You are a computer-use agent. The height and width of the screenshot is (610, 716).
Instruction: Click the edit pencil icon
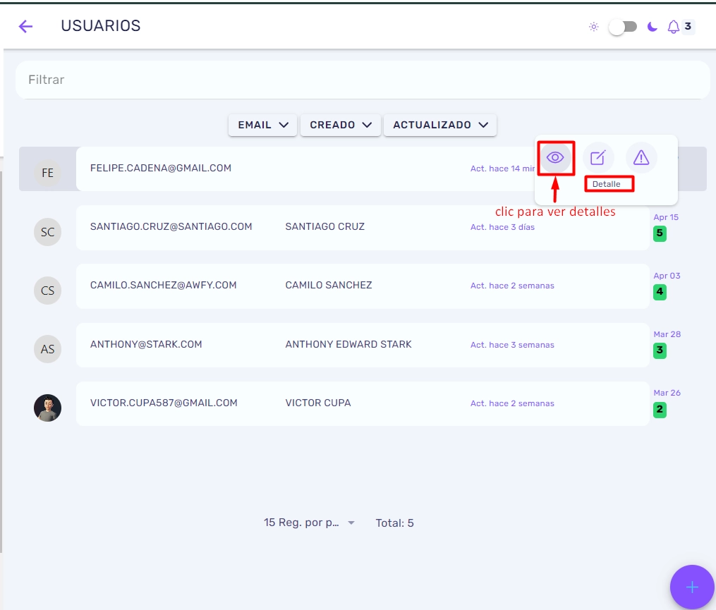click(x=597, y=158)
